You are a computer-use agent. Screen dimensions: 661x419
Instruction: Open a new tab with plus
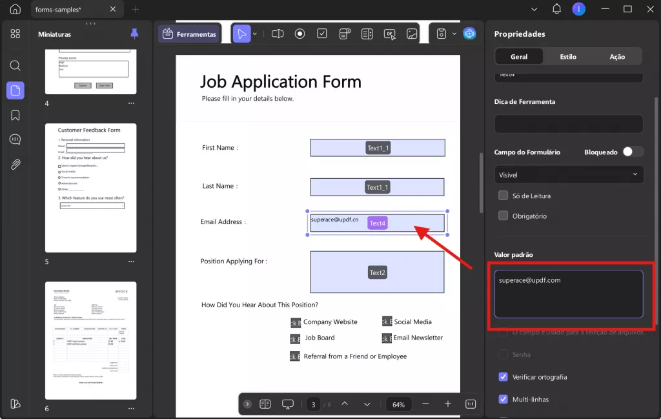click(136, 9)
